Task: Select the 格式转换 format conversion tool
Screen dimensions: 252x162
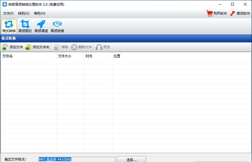Action: 9,26
